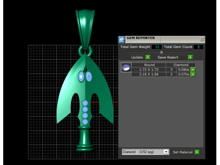Click the Update button label
Viewport: 220px width, 165px height.
click(x=137, y=57)
